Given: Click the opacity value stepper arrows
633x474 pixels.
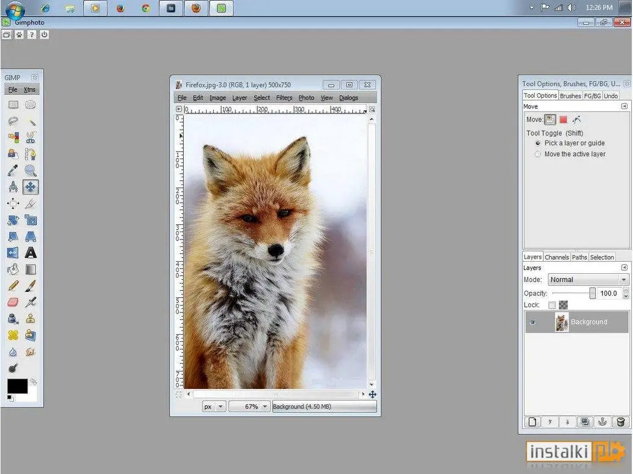Looking at the screenshot, I should [626, 293].
